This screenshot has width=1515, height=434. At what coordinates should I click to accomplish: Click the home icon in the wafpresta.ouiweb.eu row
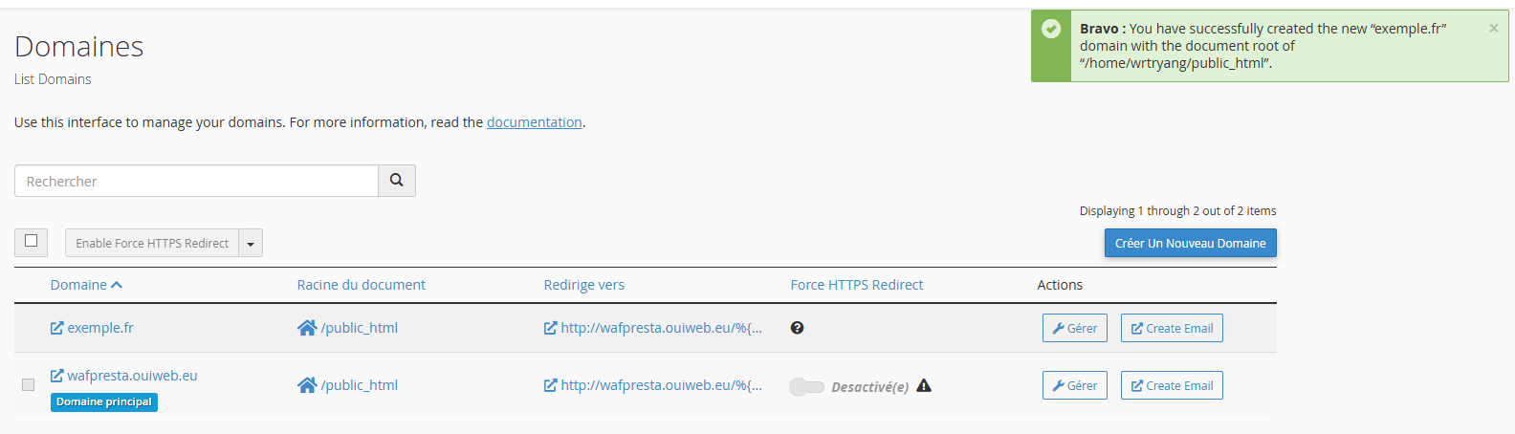307,385
